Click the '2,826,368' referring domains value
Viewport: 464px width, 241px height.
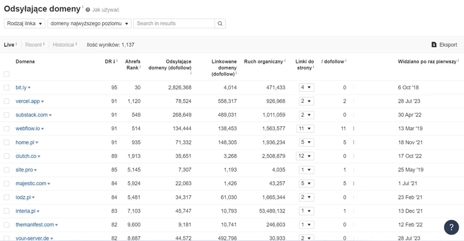[180, 88]
